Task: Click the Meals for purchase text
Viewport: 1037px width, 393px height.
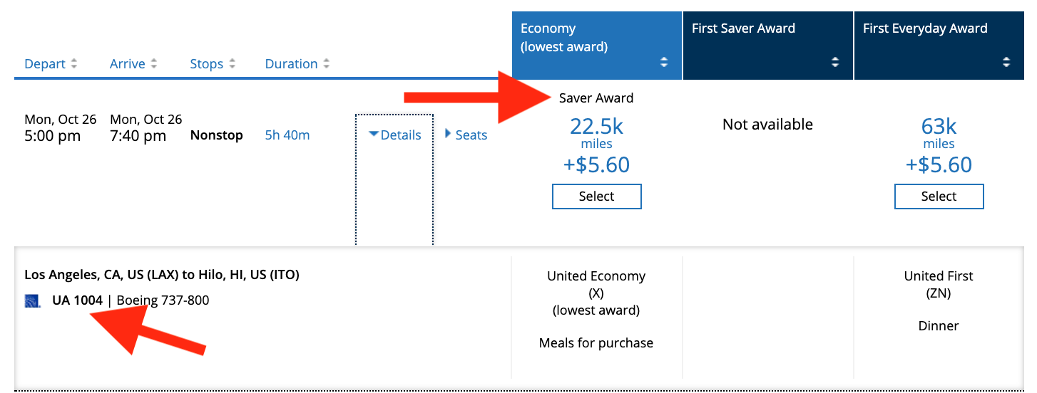Action: pos(596,343)
